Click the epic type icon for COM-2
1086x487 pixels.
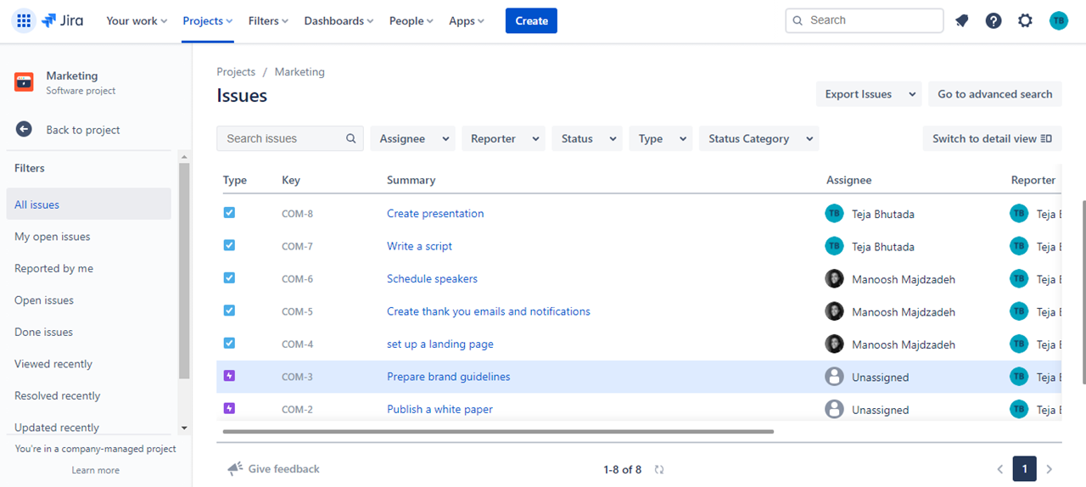click(x=229, y=408)
